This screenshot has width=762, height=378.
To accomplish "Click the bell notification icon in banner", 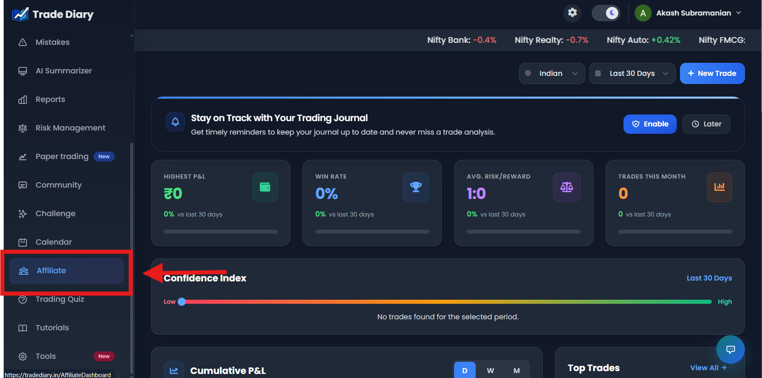I will [x=175, y=122].
